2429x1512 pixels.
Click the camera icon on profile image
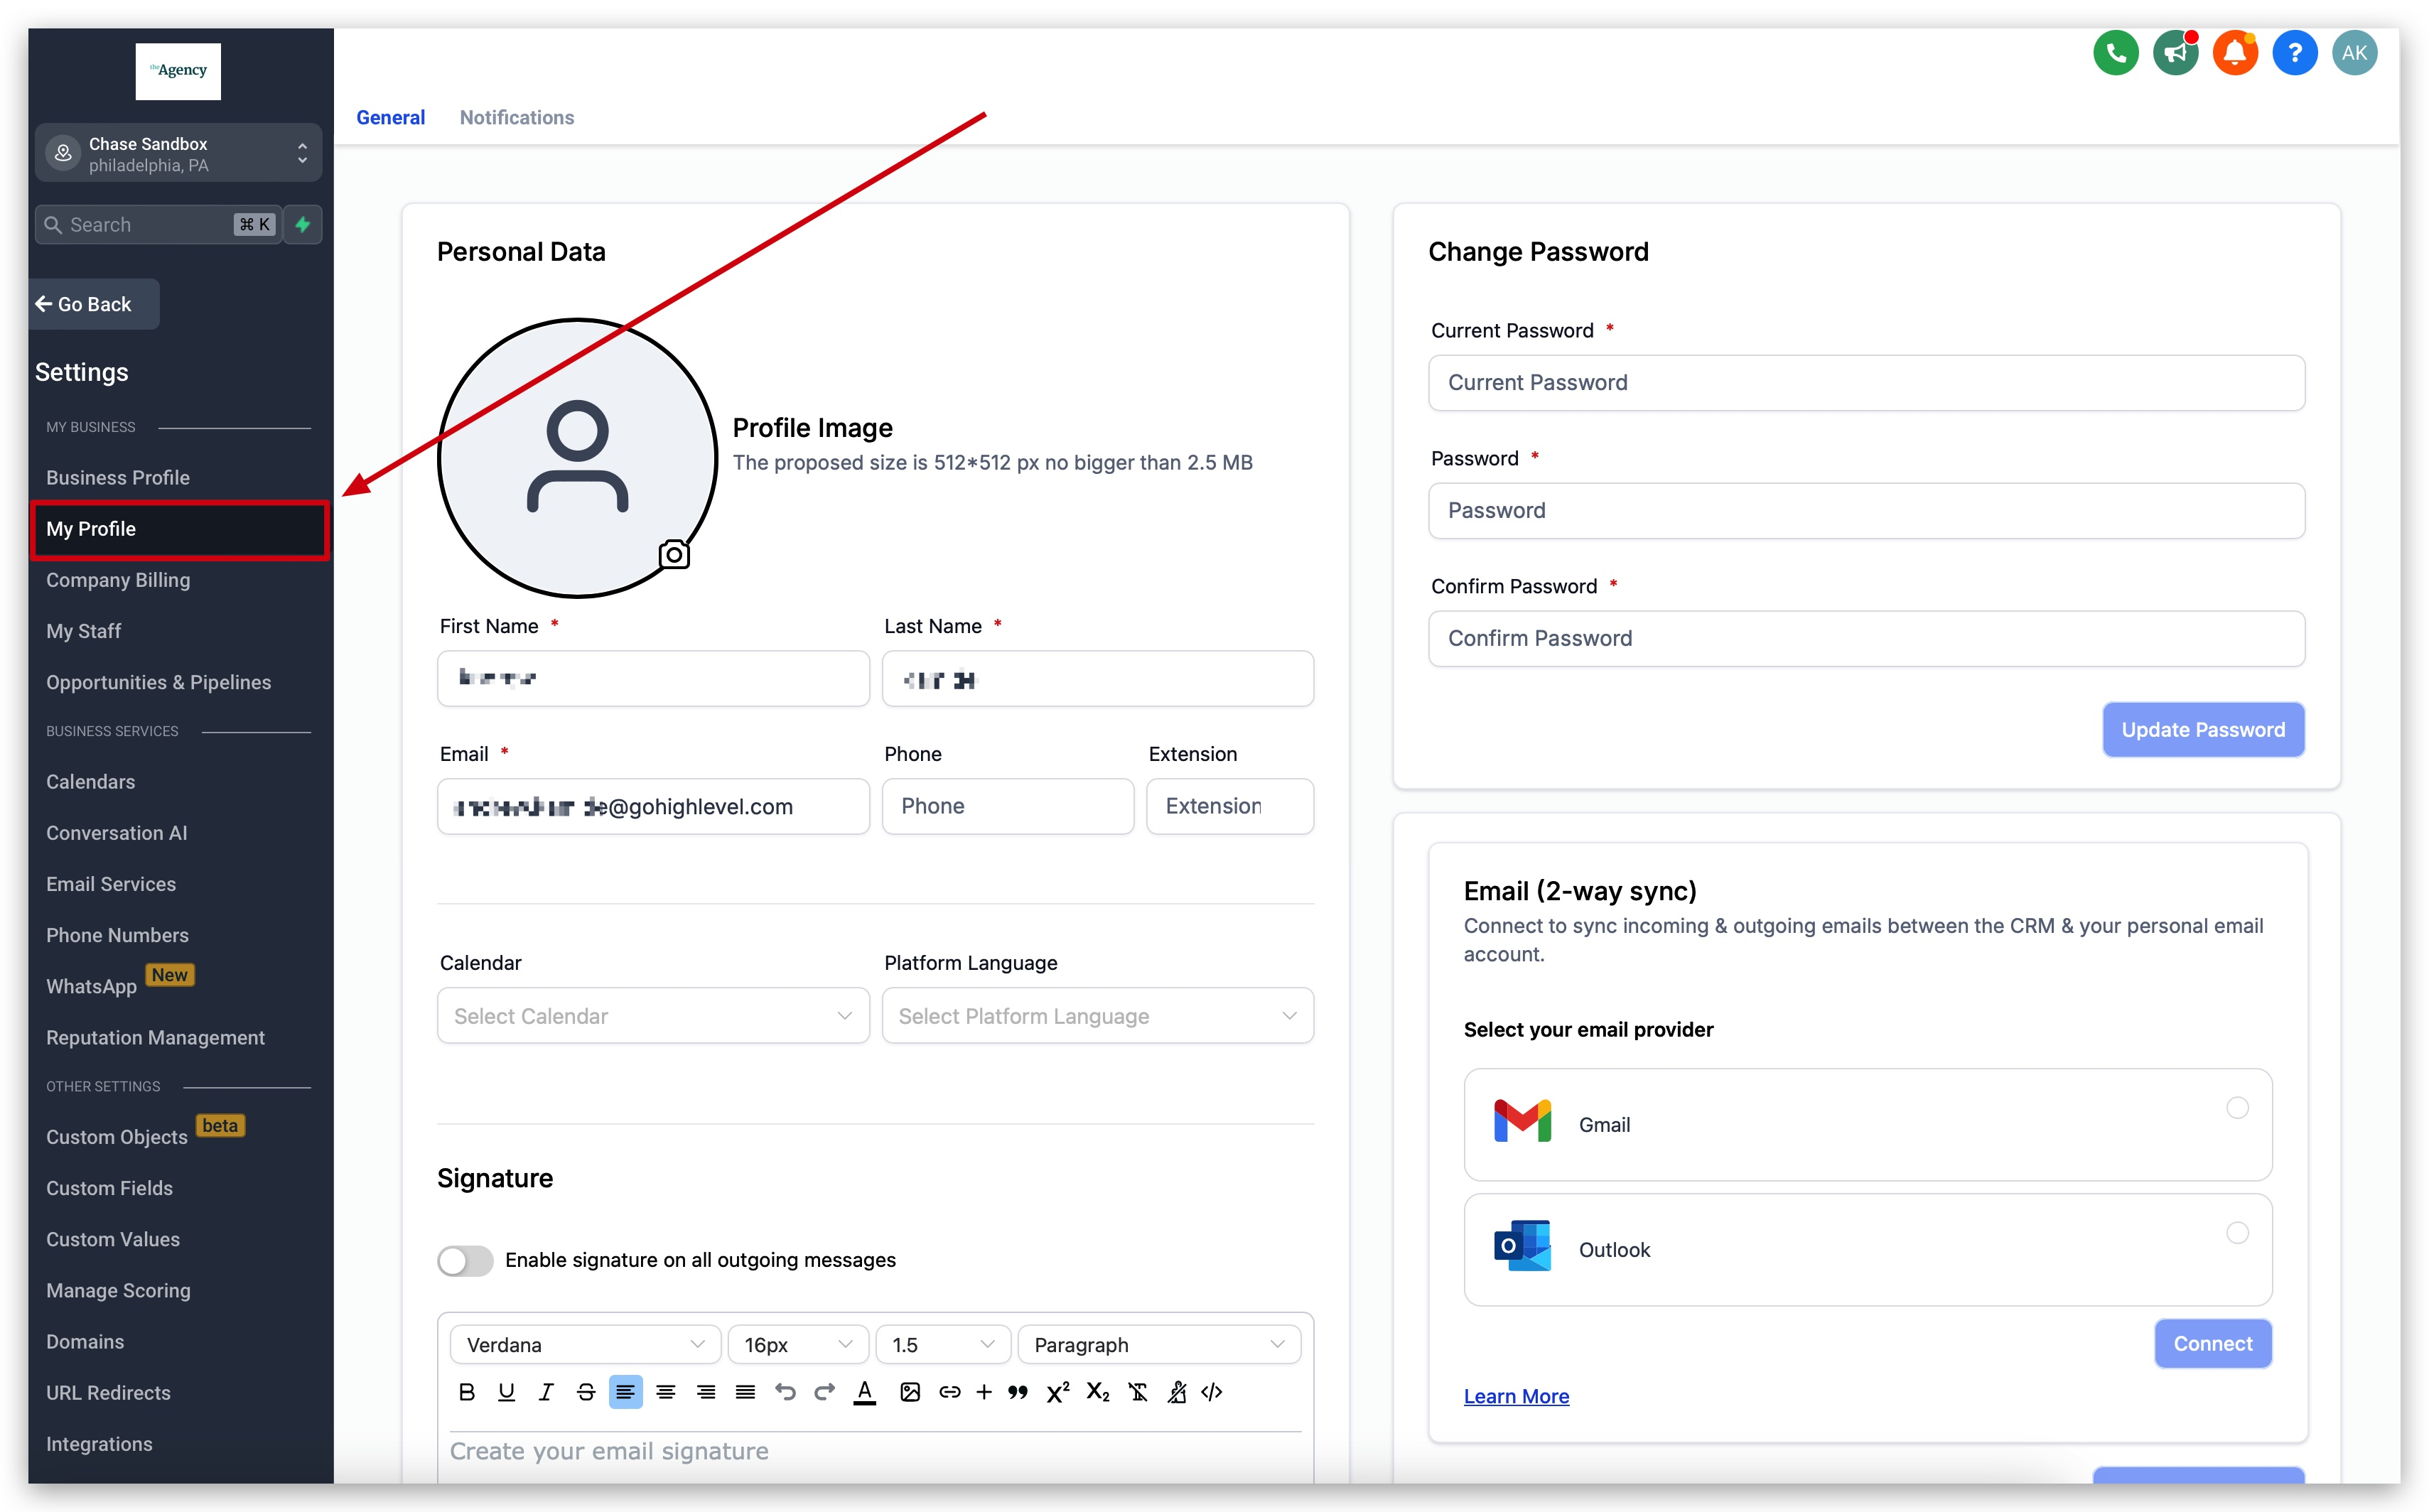[x=674, y=554]
